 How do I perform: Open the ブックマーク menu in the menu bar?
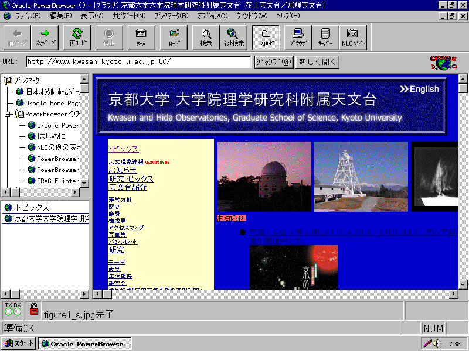coord(171,16)
